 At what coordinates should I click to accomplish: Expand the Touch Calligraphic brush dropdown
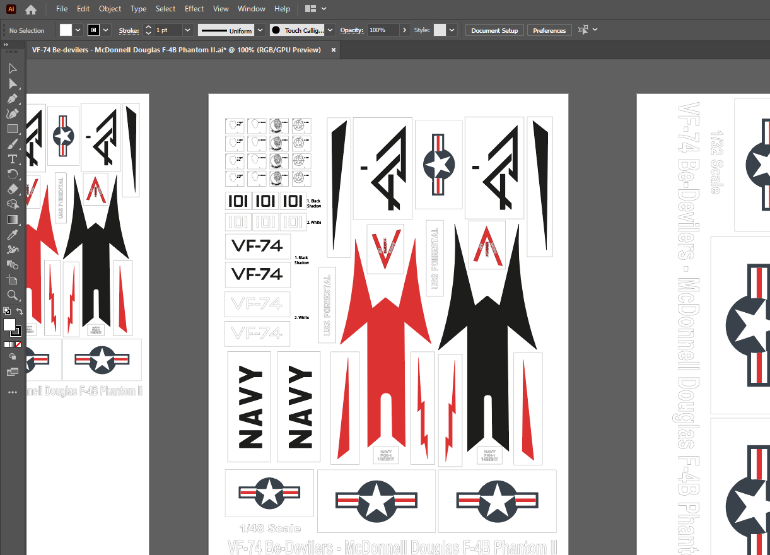click(x=330, y=30)
